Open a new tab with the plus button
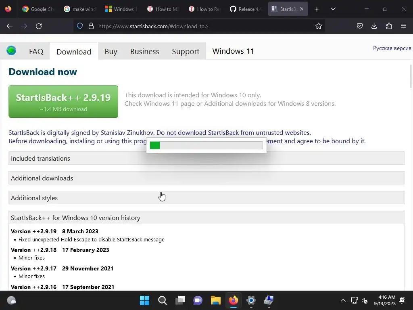This screenshot has width=413, height=310. pyautogui.click(x=317, y=9)
